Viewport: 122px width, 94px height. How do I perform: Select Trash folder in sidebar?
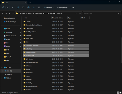pos(7,60)
